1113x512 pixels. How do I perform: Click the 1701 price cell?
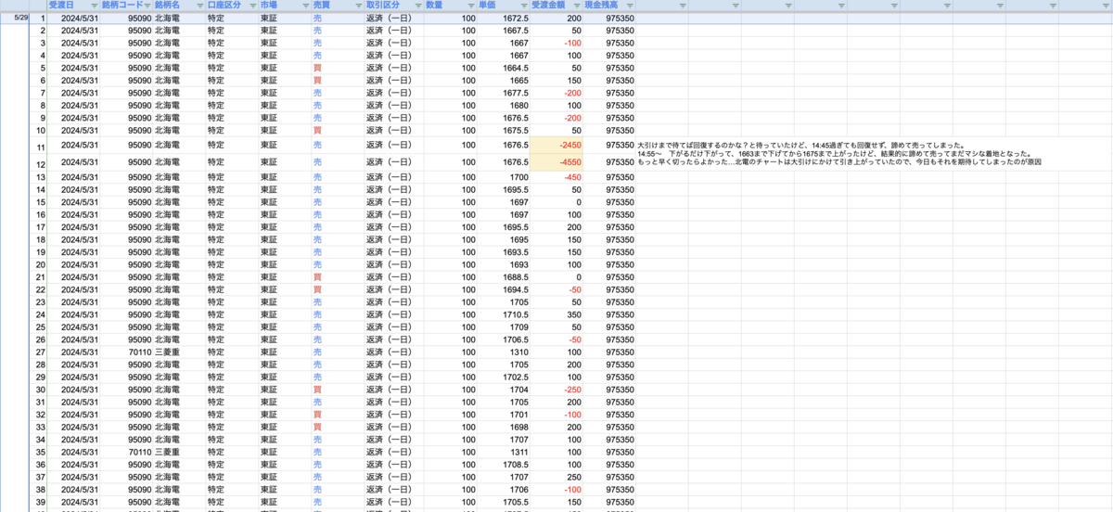(x=504, y=415)
